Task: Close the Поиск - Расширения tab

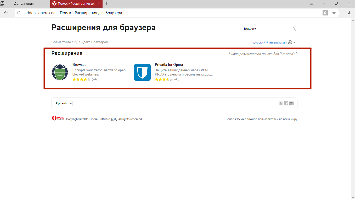Action: (x=99, y=4)
